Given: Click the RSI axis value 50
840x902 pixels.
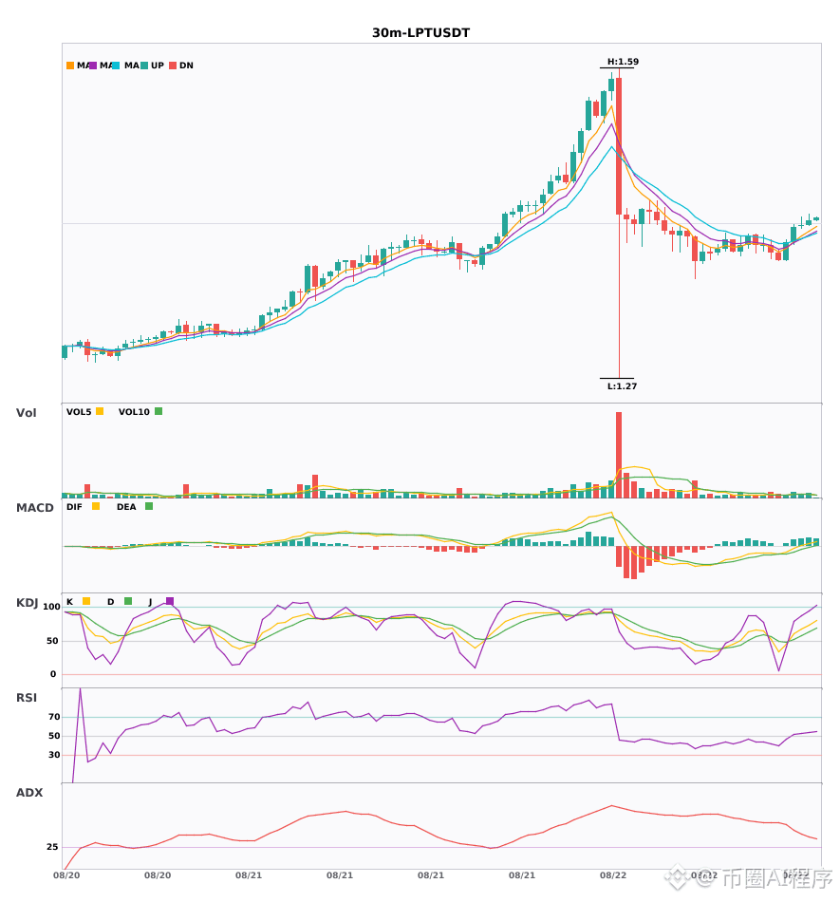Looking at the screenshot, I should coord(54,736).
